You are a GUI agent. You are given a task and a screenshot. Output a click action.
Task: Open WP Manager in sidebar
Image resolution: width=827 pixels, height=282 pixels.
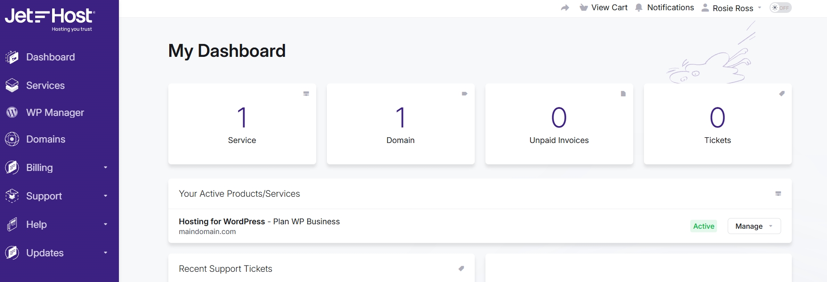coord(55,112)
